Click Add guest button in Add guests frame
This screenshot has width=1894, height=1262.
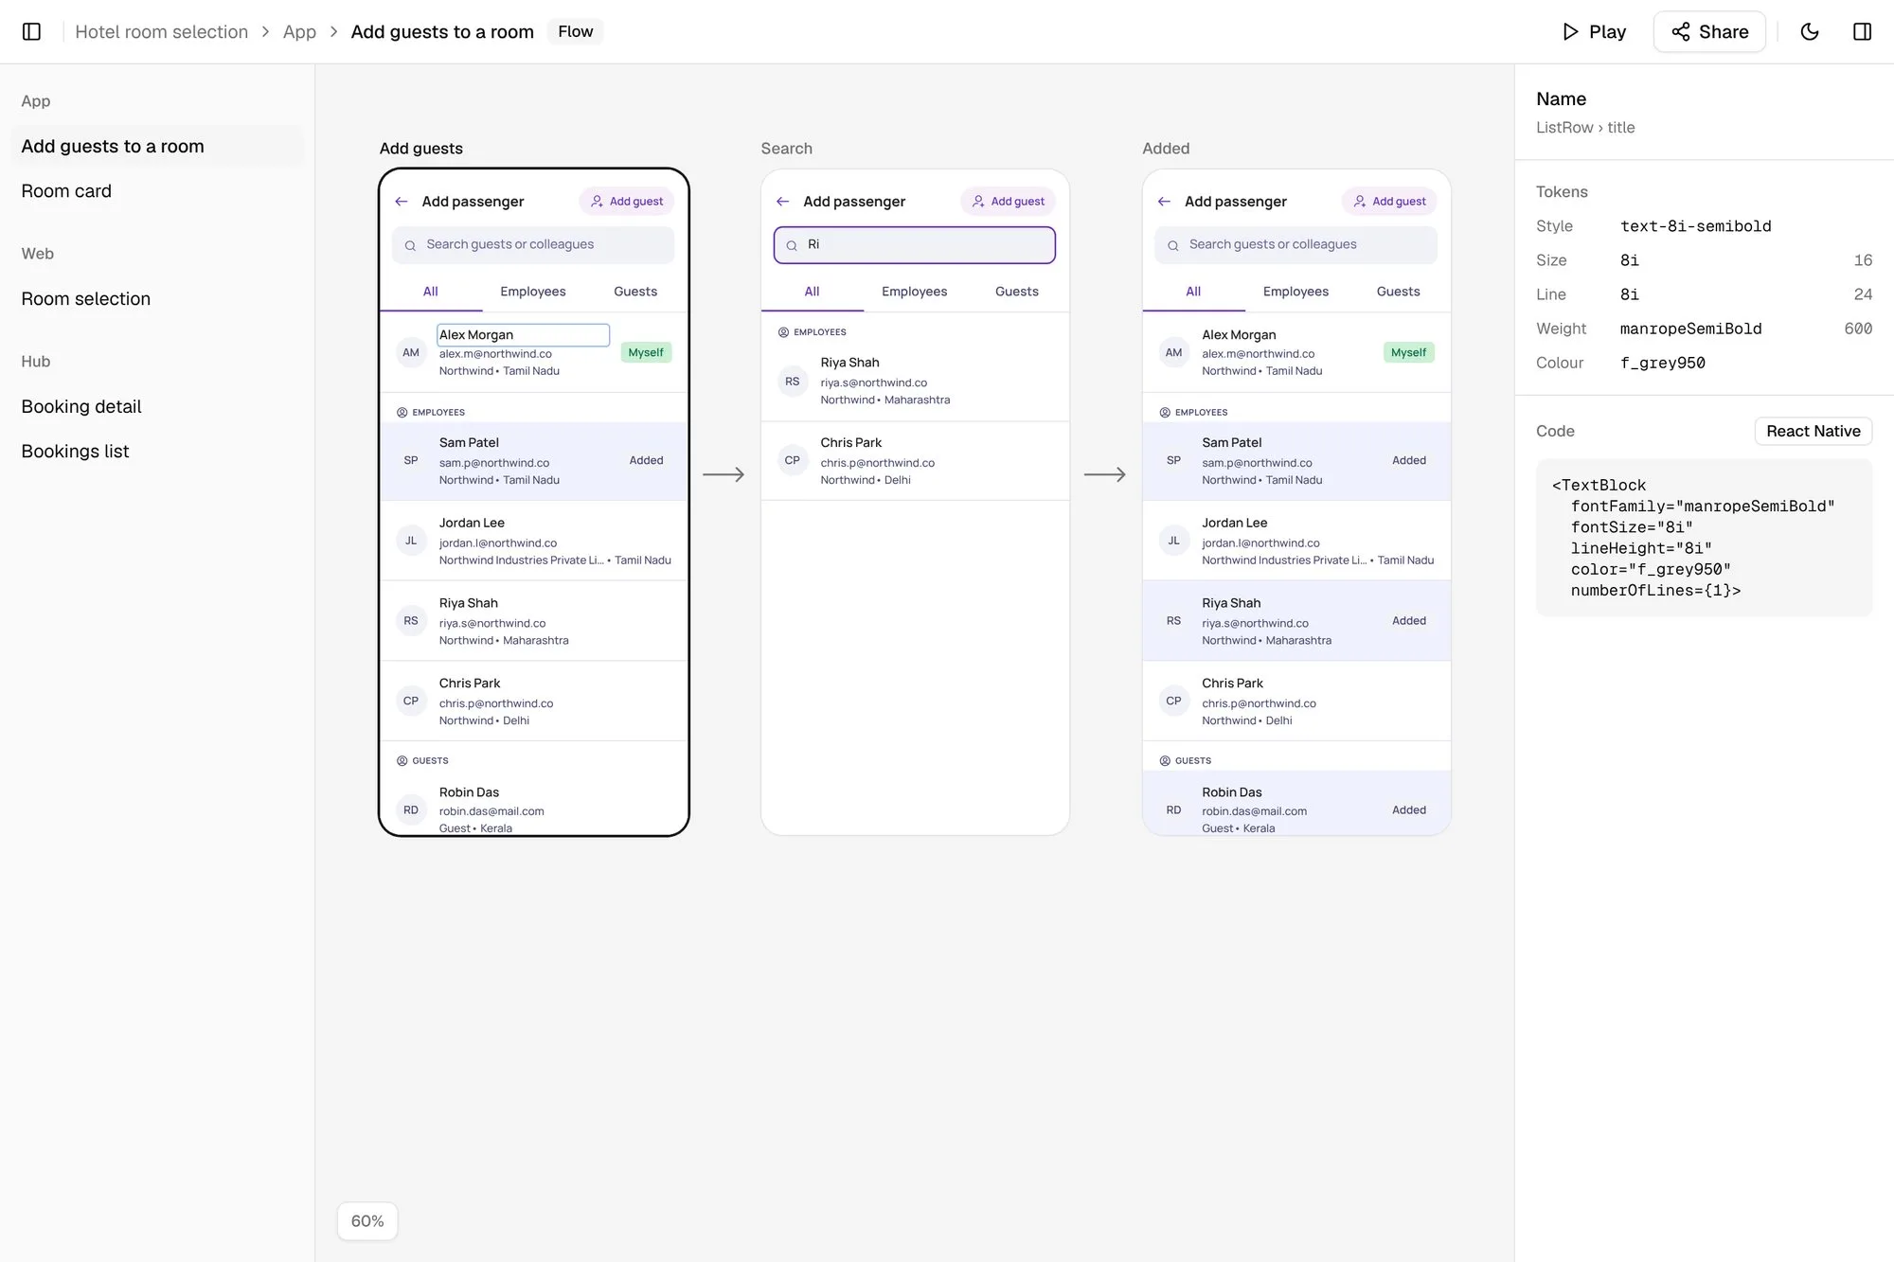626,201
